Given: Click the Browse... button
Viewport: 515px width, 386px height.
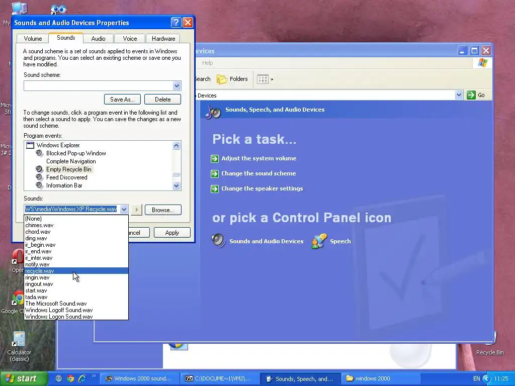Looking at the screenshot, I should 163,210.
